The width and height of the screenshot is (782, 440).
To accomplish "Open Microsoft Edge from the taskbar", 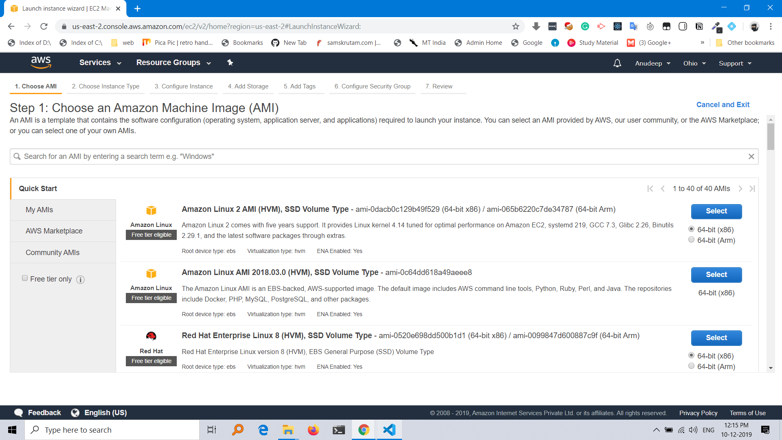I will (x=263, y=430).
